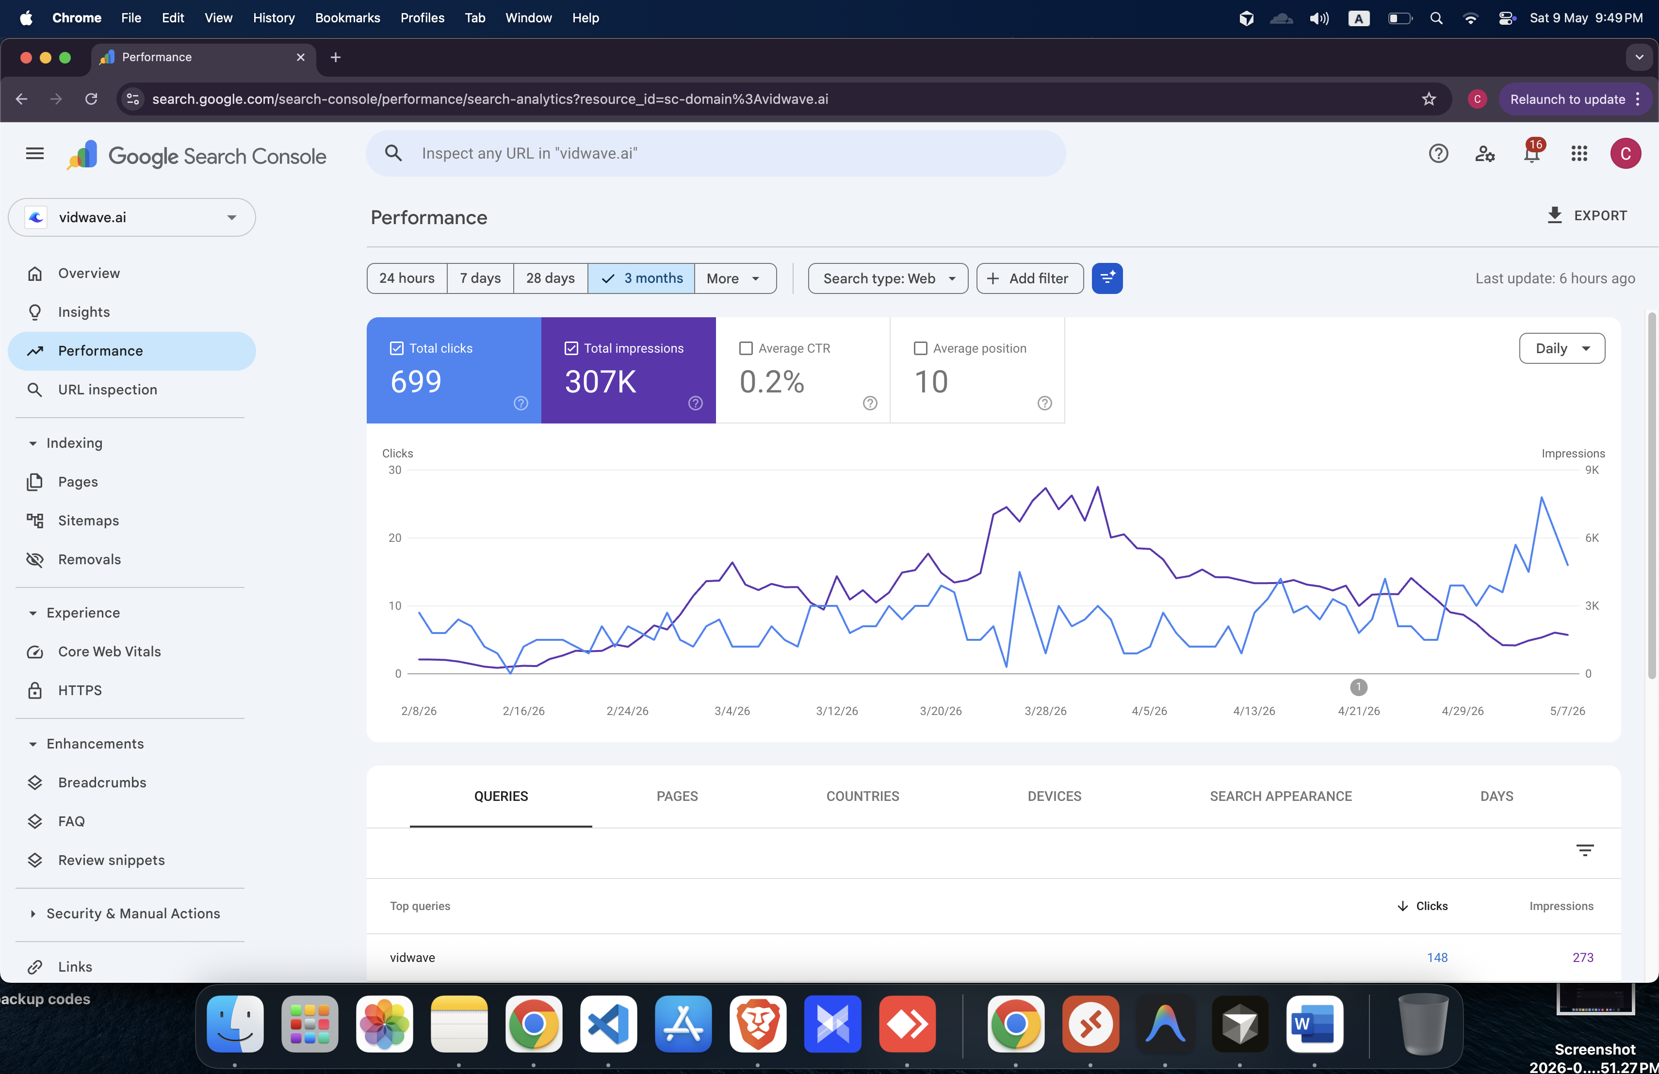Open Chrome tab search chevron
The height and width of the screenshot is (1074, 1659).
(1639, 57)
